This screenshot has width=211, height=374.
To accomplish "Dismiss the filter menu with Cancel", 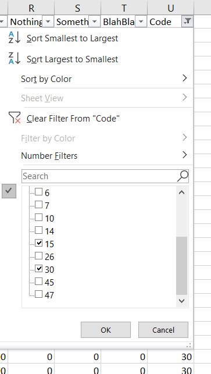I will pyautogui.click(x=163, y=330).
